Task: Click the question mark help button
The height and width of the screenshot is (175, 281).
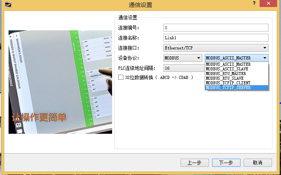Action: pyautogui.click(x=254, y=4)
